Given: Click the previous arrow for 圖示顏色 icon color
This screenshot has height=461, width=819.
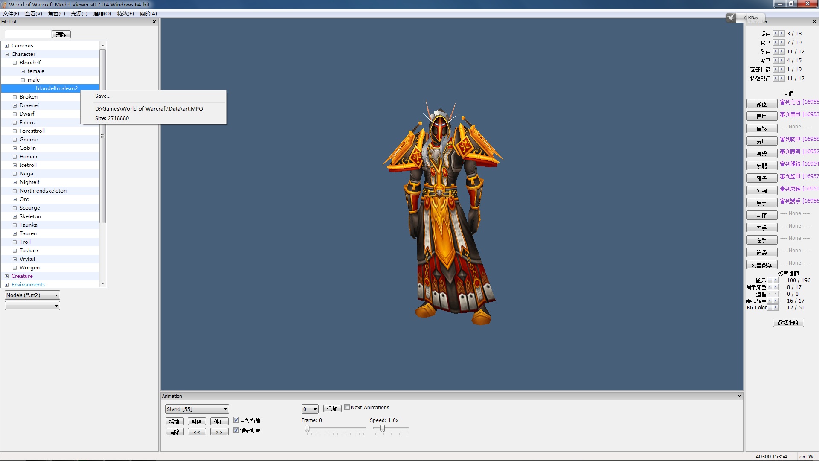Looking at the screenshot, I should pos(770,287).
